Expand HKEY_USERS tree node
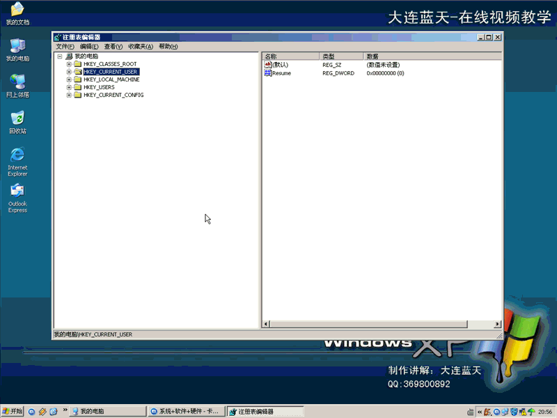 pos(69,87)
